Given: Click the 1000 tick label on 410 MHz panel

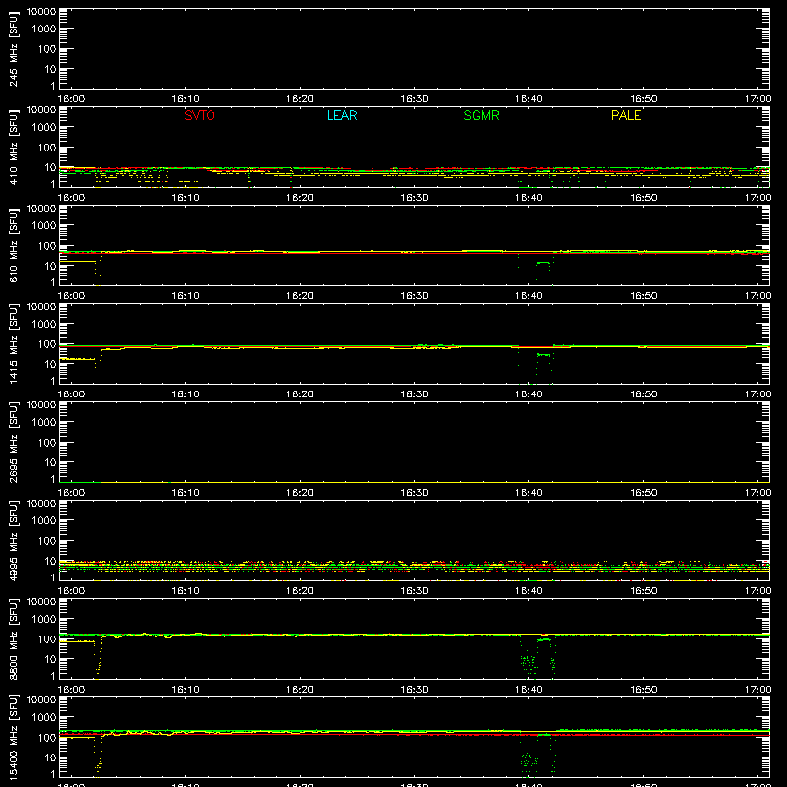Looking at the screenshot, I should tap(44, 128).
